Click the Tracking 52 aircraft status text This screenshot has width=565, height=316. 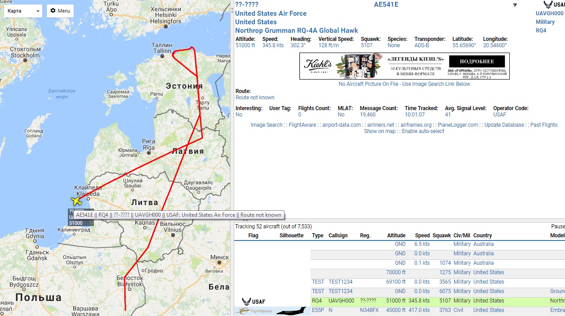pos(273,227)
